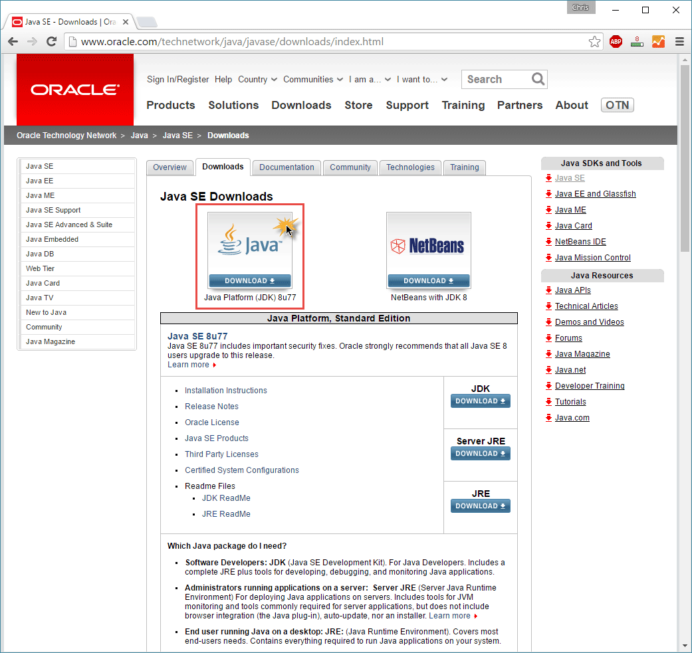Click the Java SE breadcrumb link

pos(177,136)
